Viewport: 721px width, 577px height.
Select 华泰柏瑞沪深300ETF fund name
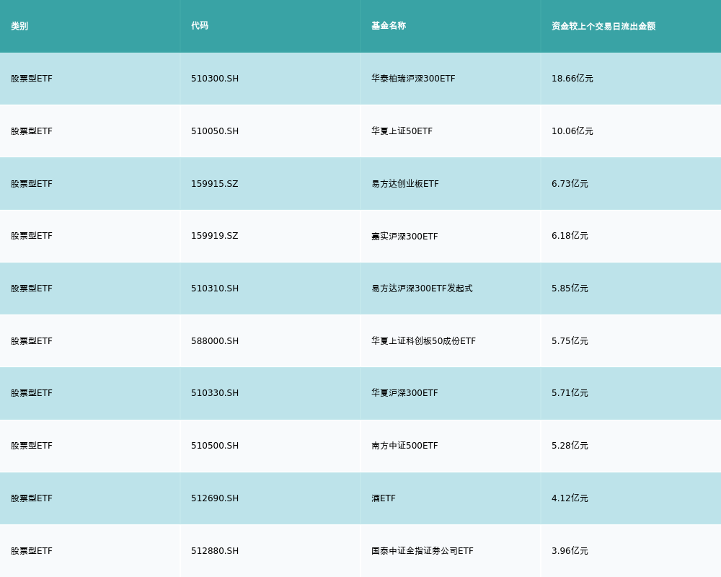tap(413, 79)
